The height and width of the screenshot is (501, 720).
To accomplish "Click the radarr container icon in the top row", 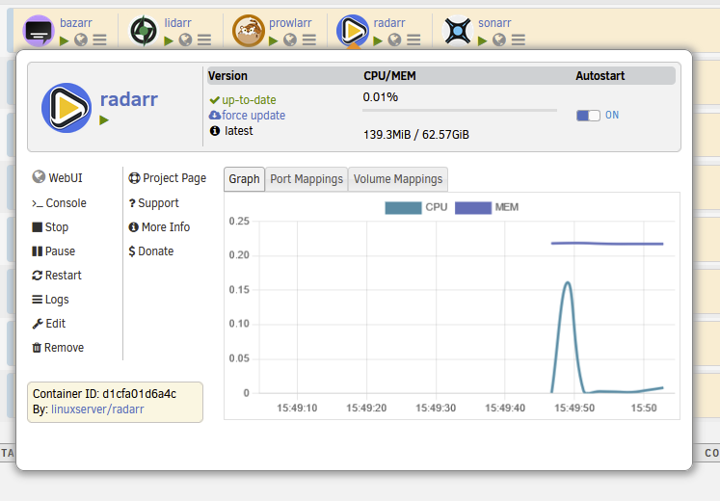I will click(353, 31).
